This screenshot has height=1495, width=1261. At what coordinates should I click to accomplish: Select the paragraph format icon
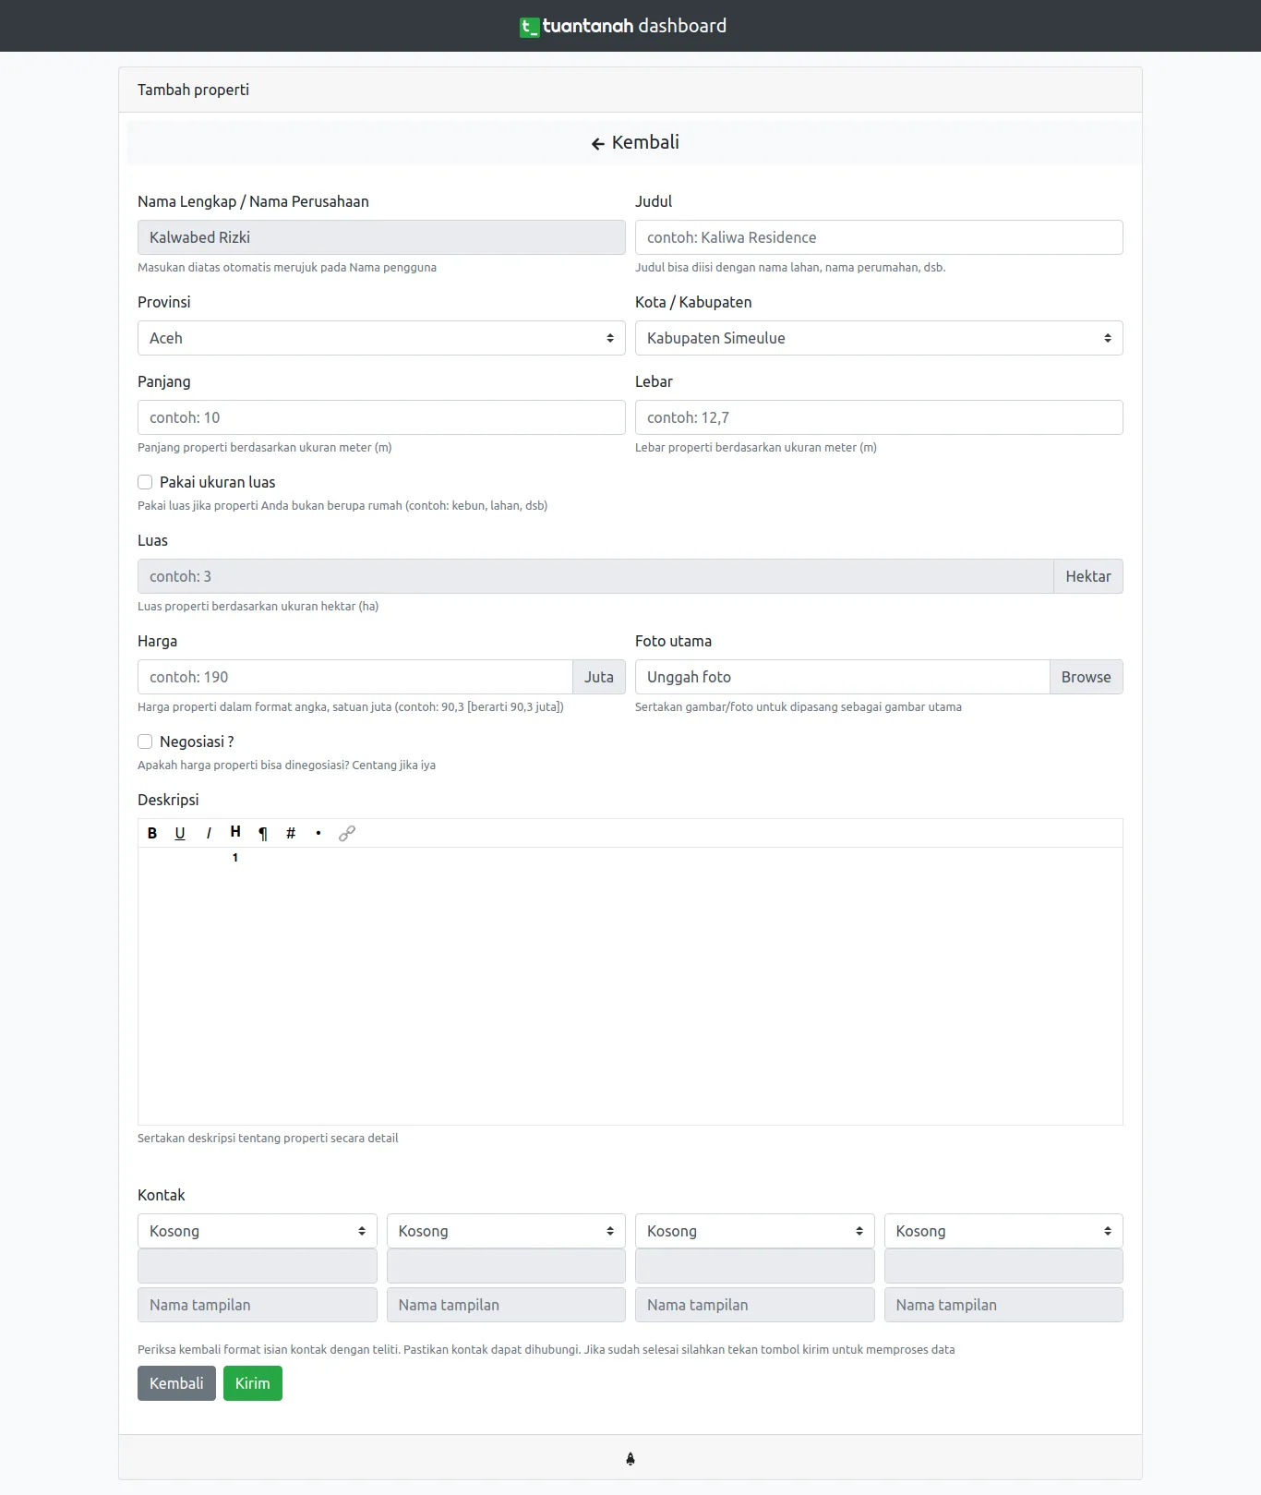point(263,833)
